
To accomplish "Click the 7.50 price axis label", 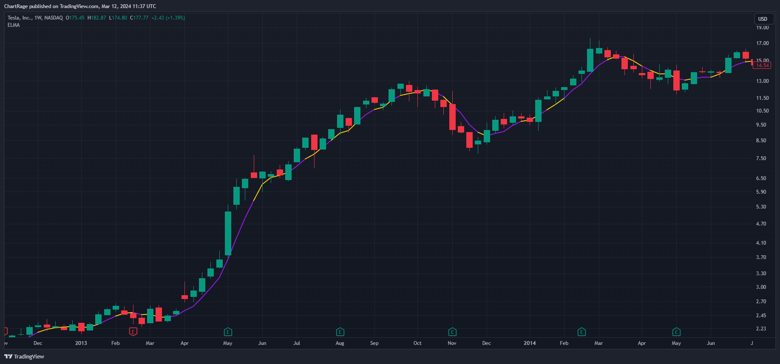I will click(761, 158).
